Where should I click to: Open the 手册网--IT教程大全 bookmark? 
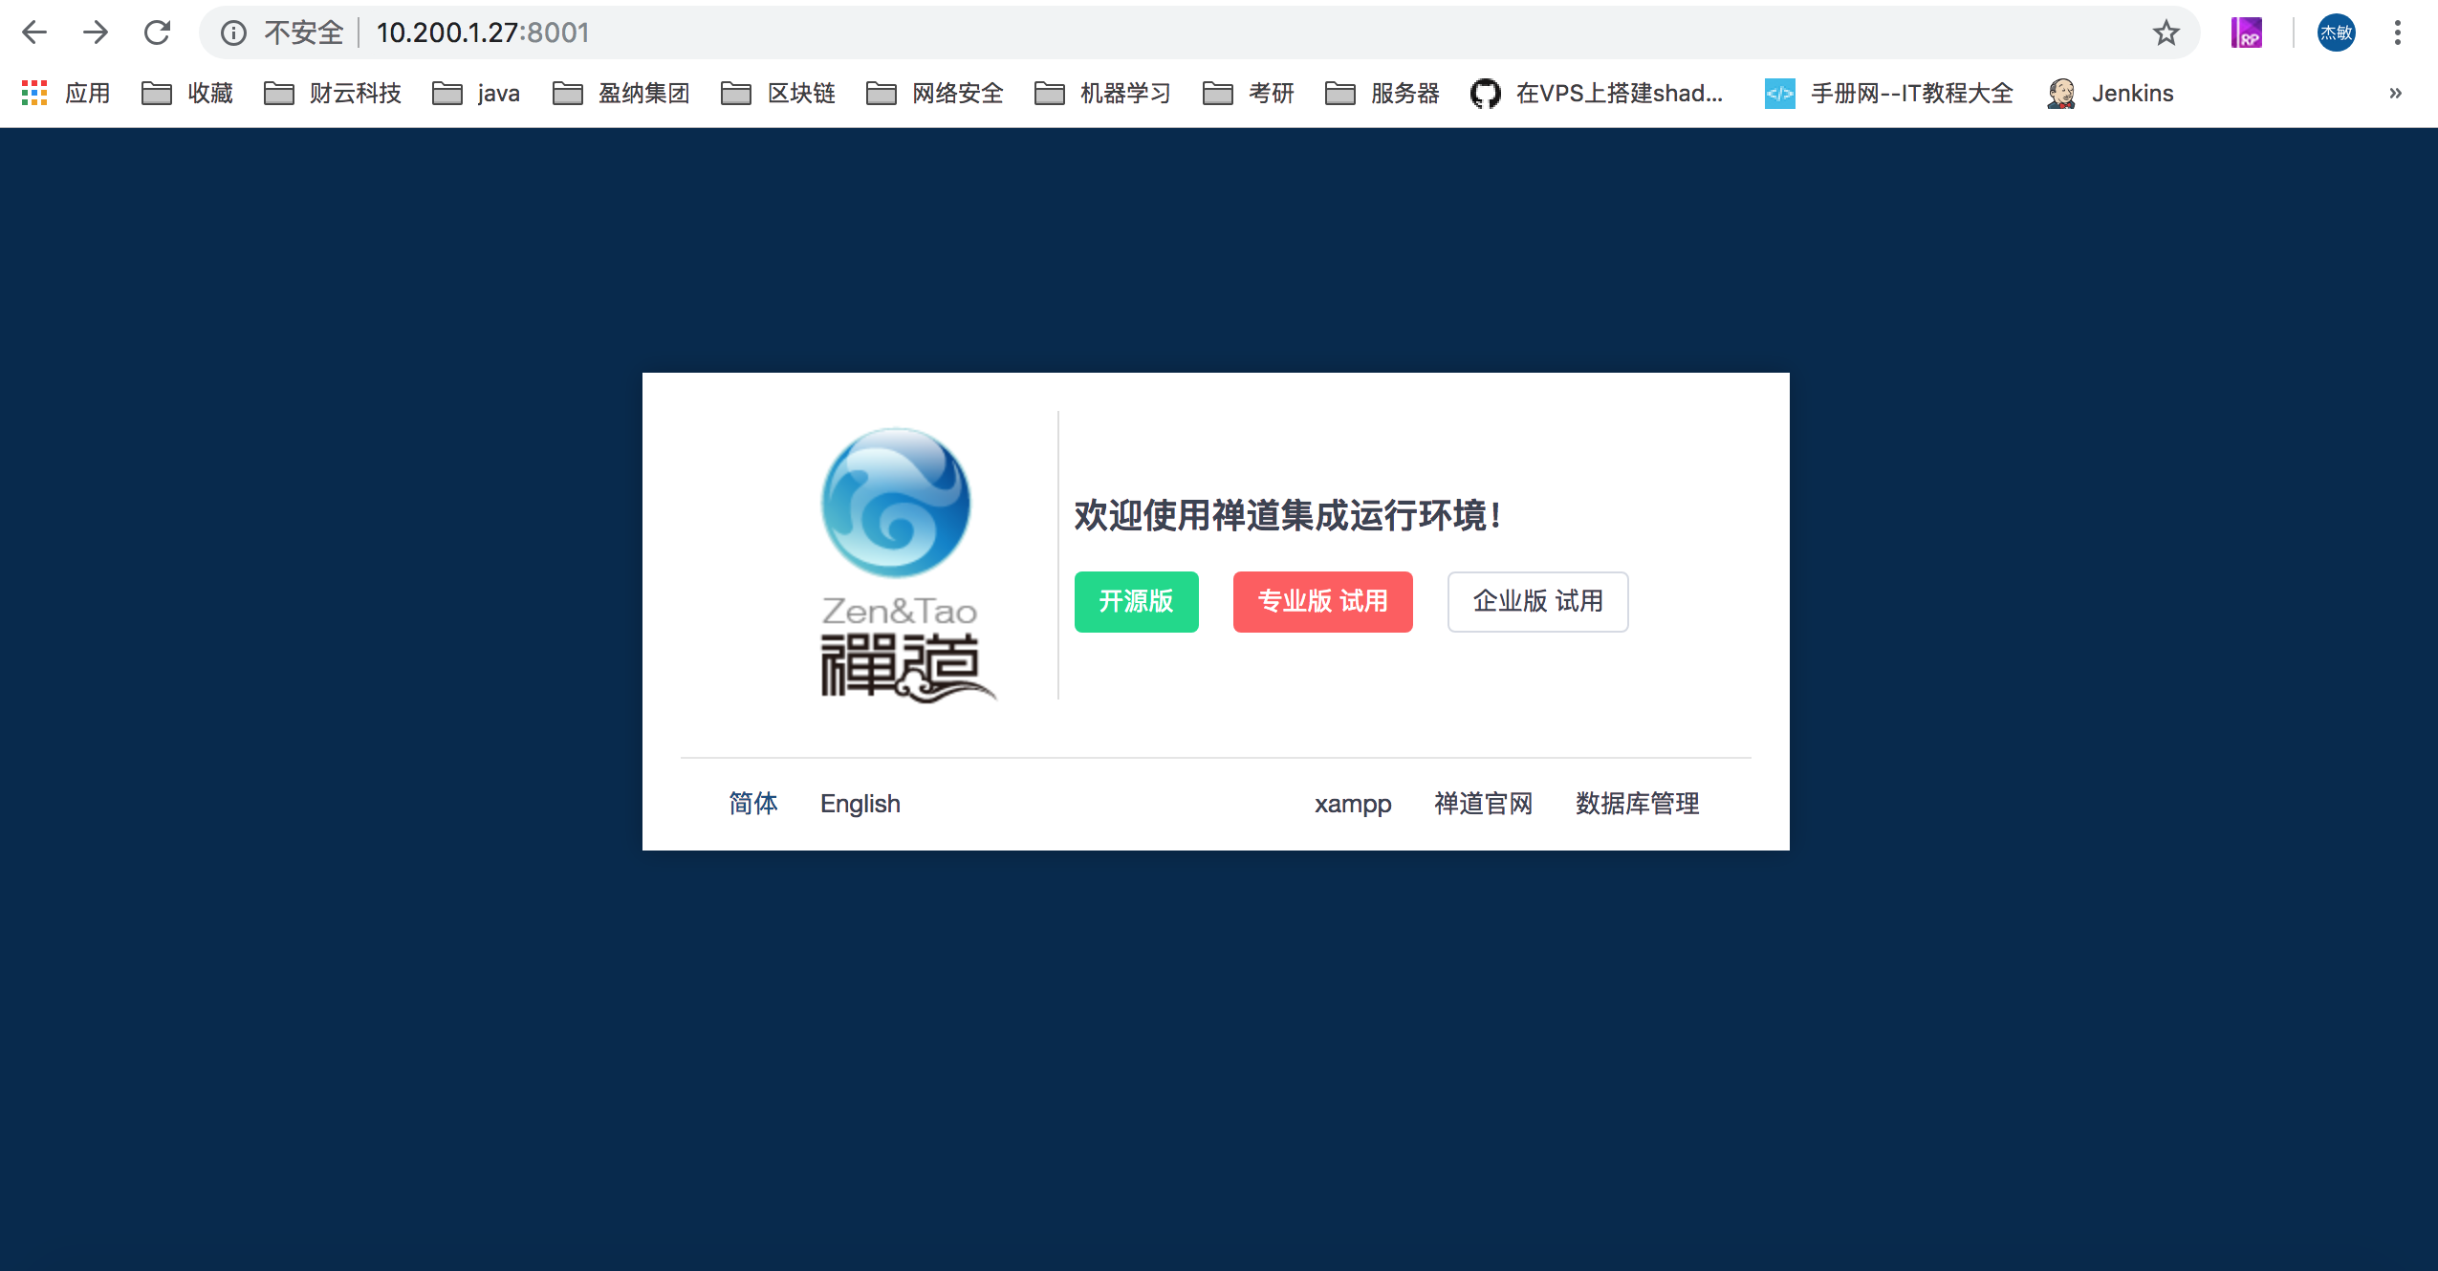pos(1889,93)
